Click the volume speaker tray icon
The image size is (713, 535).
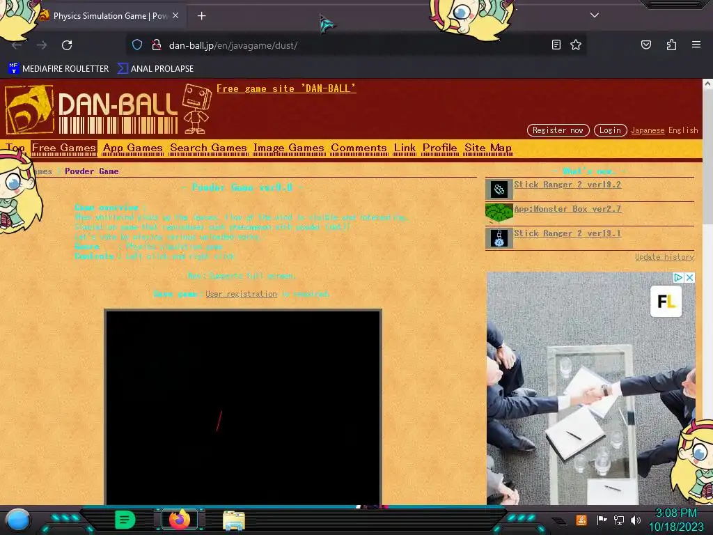pos(636,520)
